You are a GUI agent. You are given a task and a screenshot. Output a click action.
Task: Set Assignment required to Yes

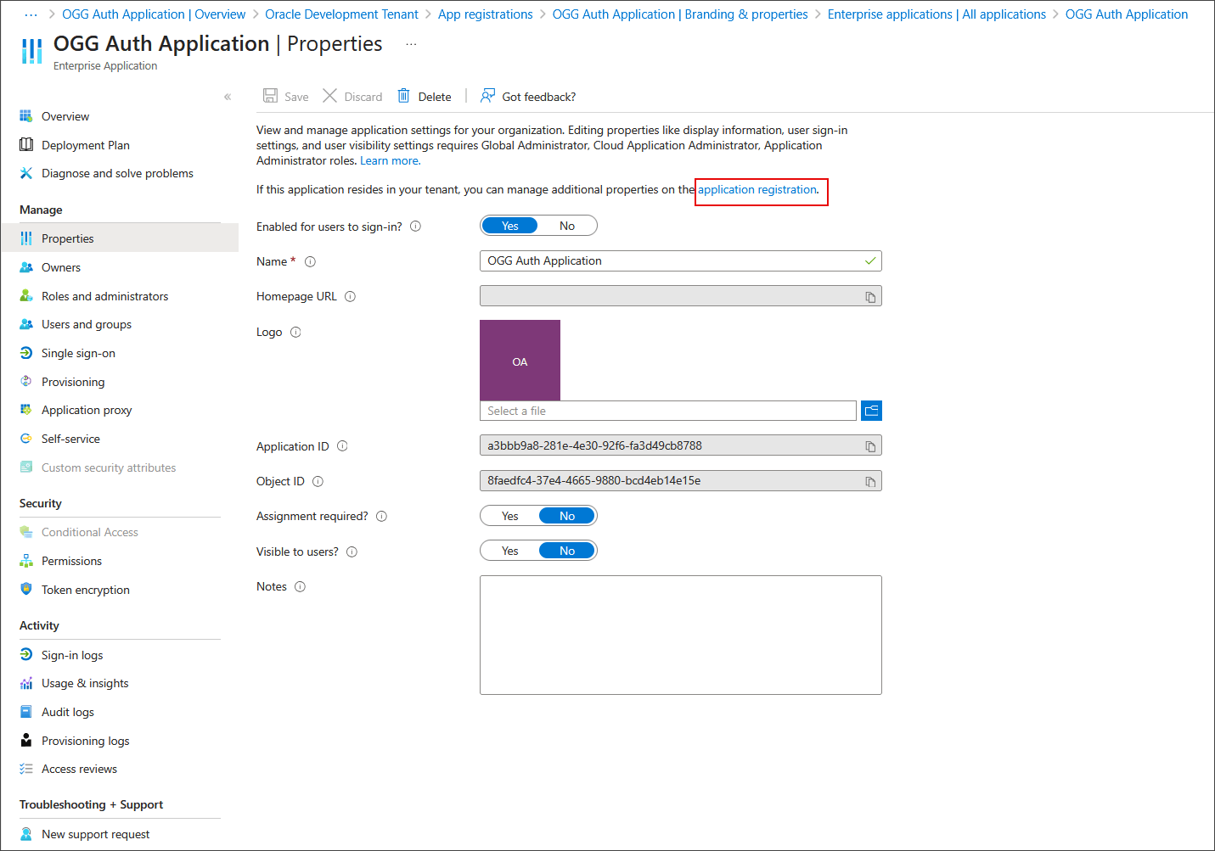509,516
